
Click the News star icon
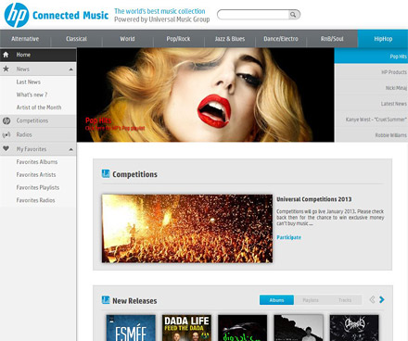6,69
